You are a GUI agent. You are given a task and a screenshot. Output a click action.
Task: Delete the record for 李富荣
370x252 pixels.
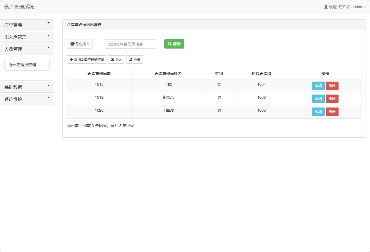pyautogui.click(x=332, y=98)
